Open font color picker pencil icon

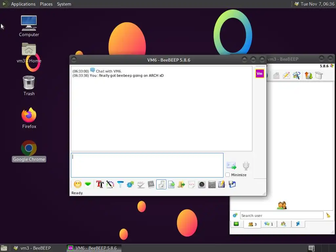click(x=110, y=184)
